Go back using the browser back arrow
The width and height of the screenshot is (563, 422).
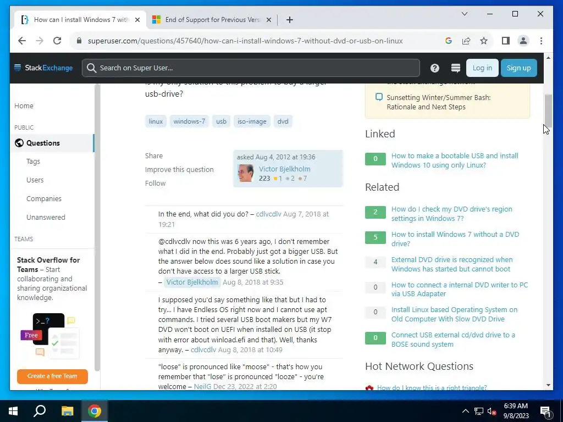(22, 41)
